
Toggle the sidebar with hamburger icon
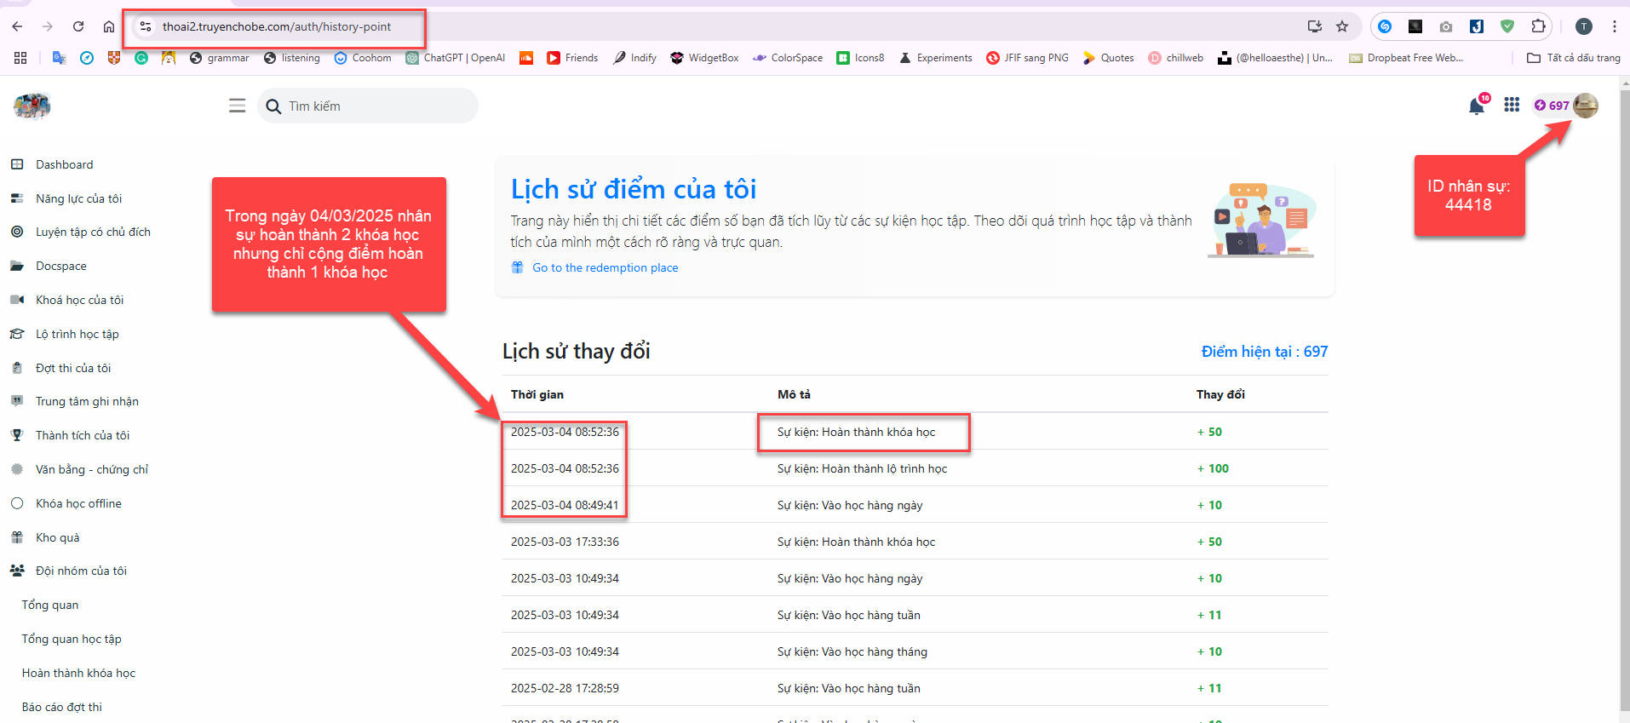click(237, 106)
